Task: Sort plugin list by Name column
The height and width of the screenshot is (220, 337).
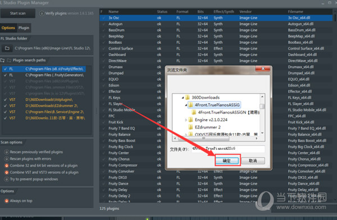Action: 113,12
